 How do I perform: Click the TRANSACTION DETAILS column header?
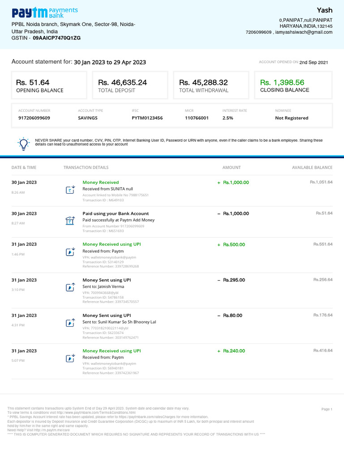tap(86, 168)
